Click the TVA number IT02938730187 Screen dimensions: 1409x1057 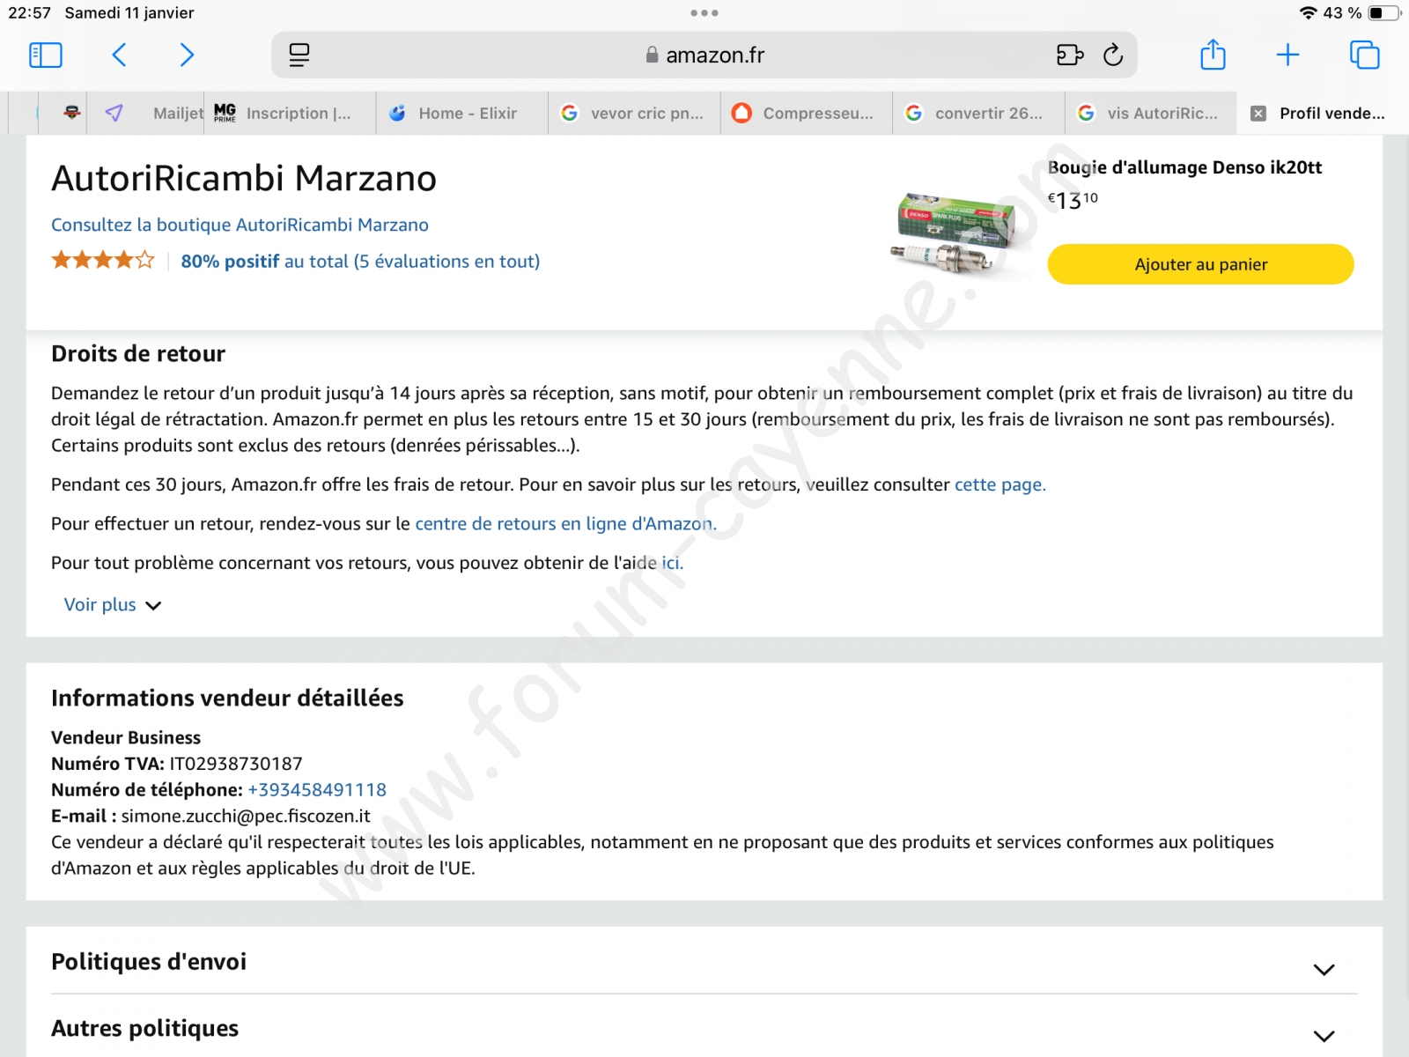point(236,764)
